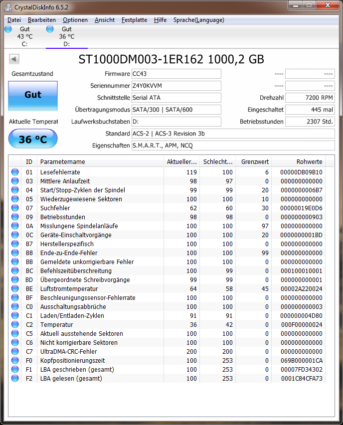The width and height of the screenshot is (343, 425).
Task: Click the status orb for Kopfpositionierungszeit
Action: 15,361
